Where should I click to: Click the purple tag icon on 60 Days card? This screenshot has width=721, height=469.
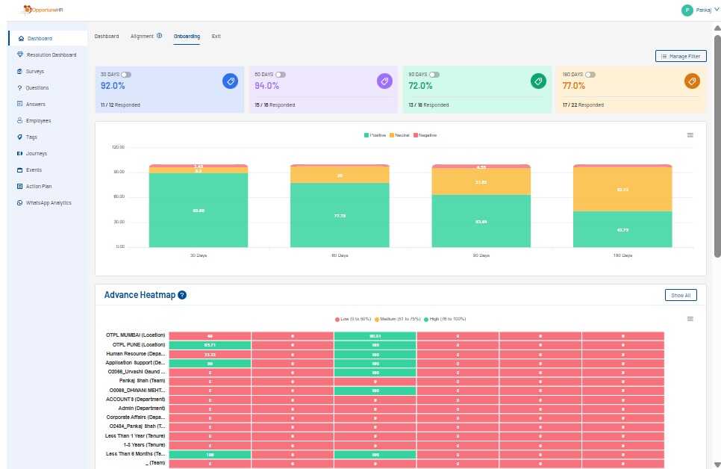384,81
